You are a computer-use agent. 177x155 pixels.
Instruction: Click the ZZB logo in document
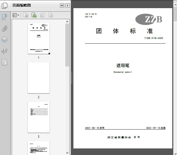click(149, 19)
